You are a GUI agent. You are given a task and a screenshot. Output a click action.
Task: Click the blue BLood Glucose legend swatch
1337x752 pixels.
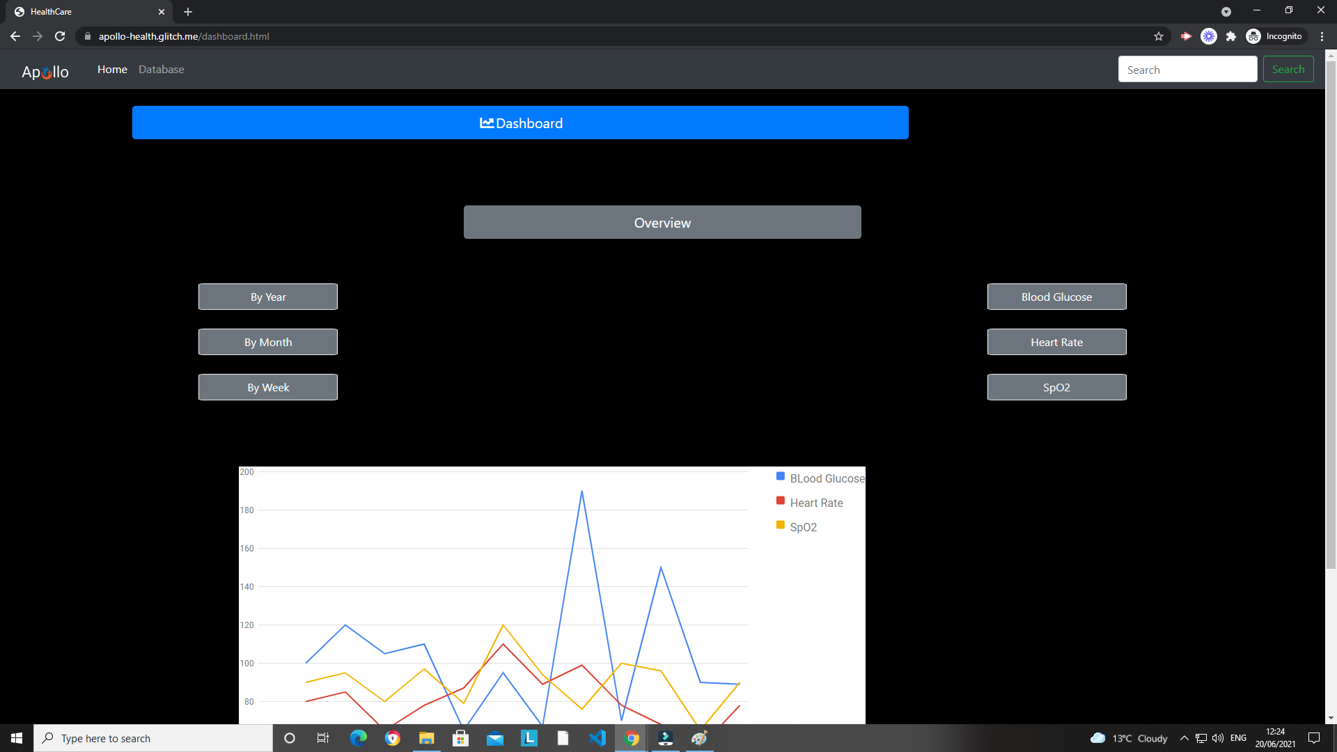click(781, 476)
